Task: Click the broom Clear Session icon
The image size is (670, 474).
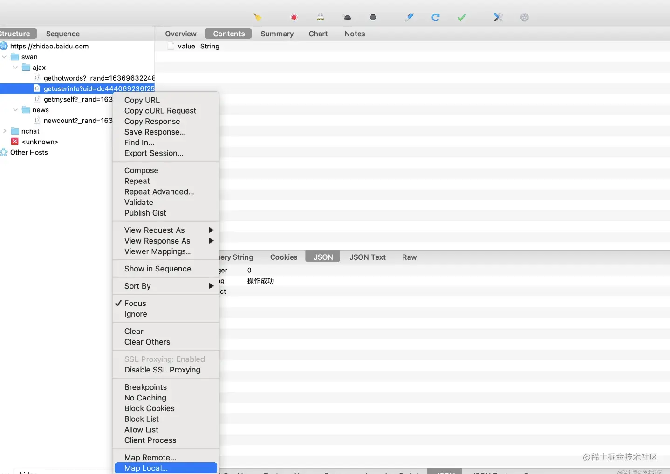Action: point(257,17)
